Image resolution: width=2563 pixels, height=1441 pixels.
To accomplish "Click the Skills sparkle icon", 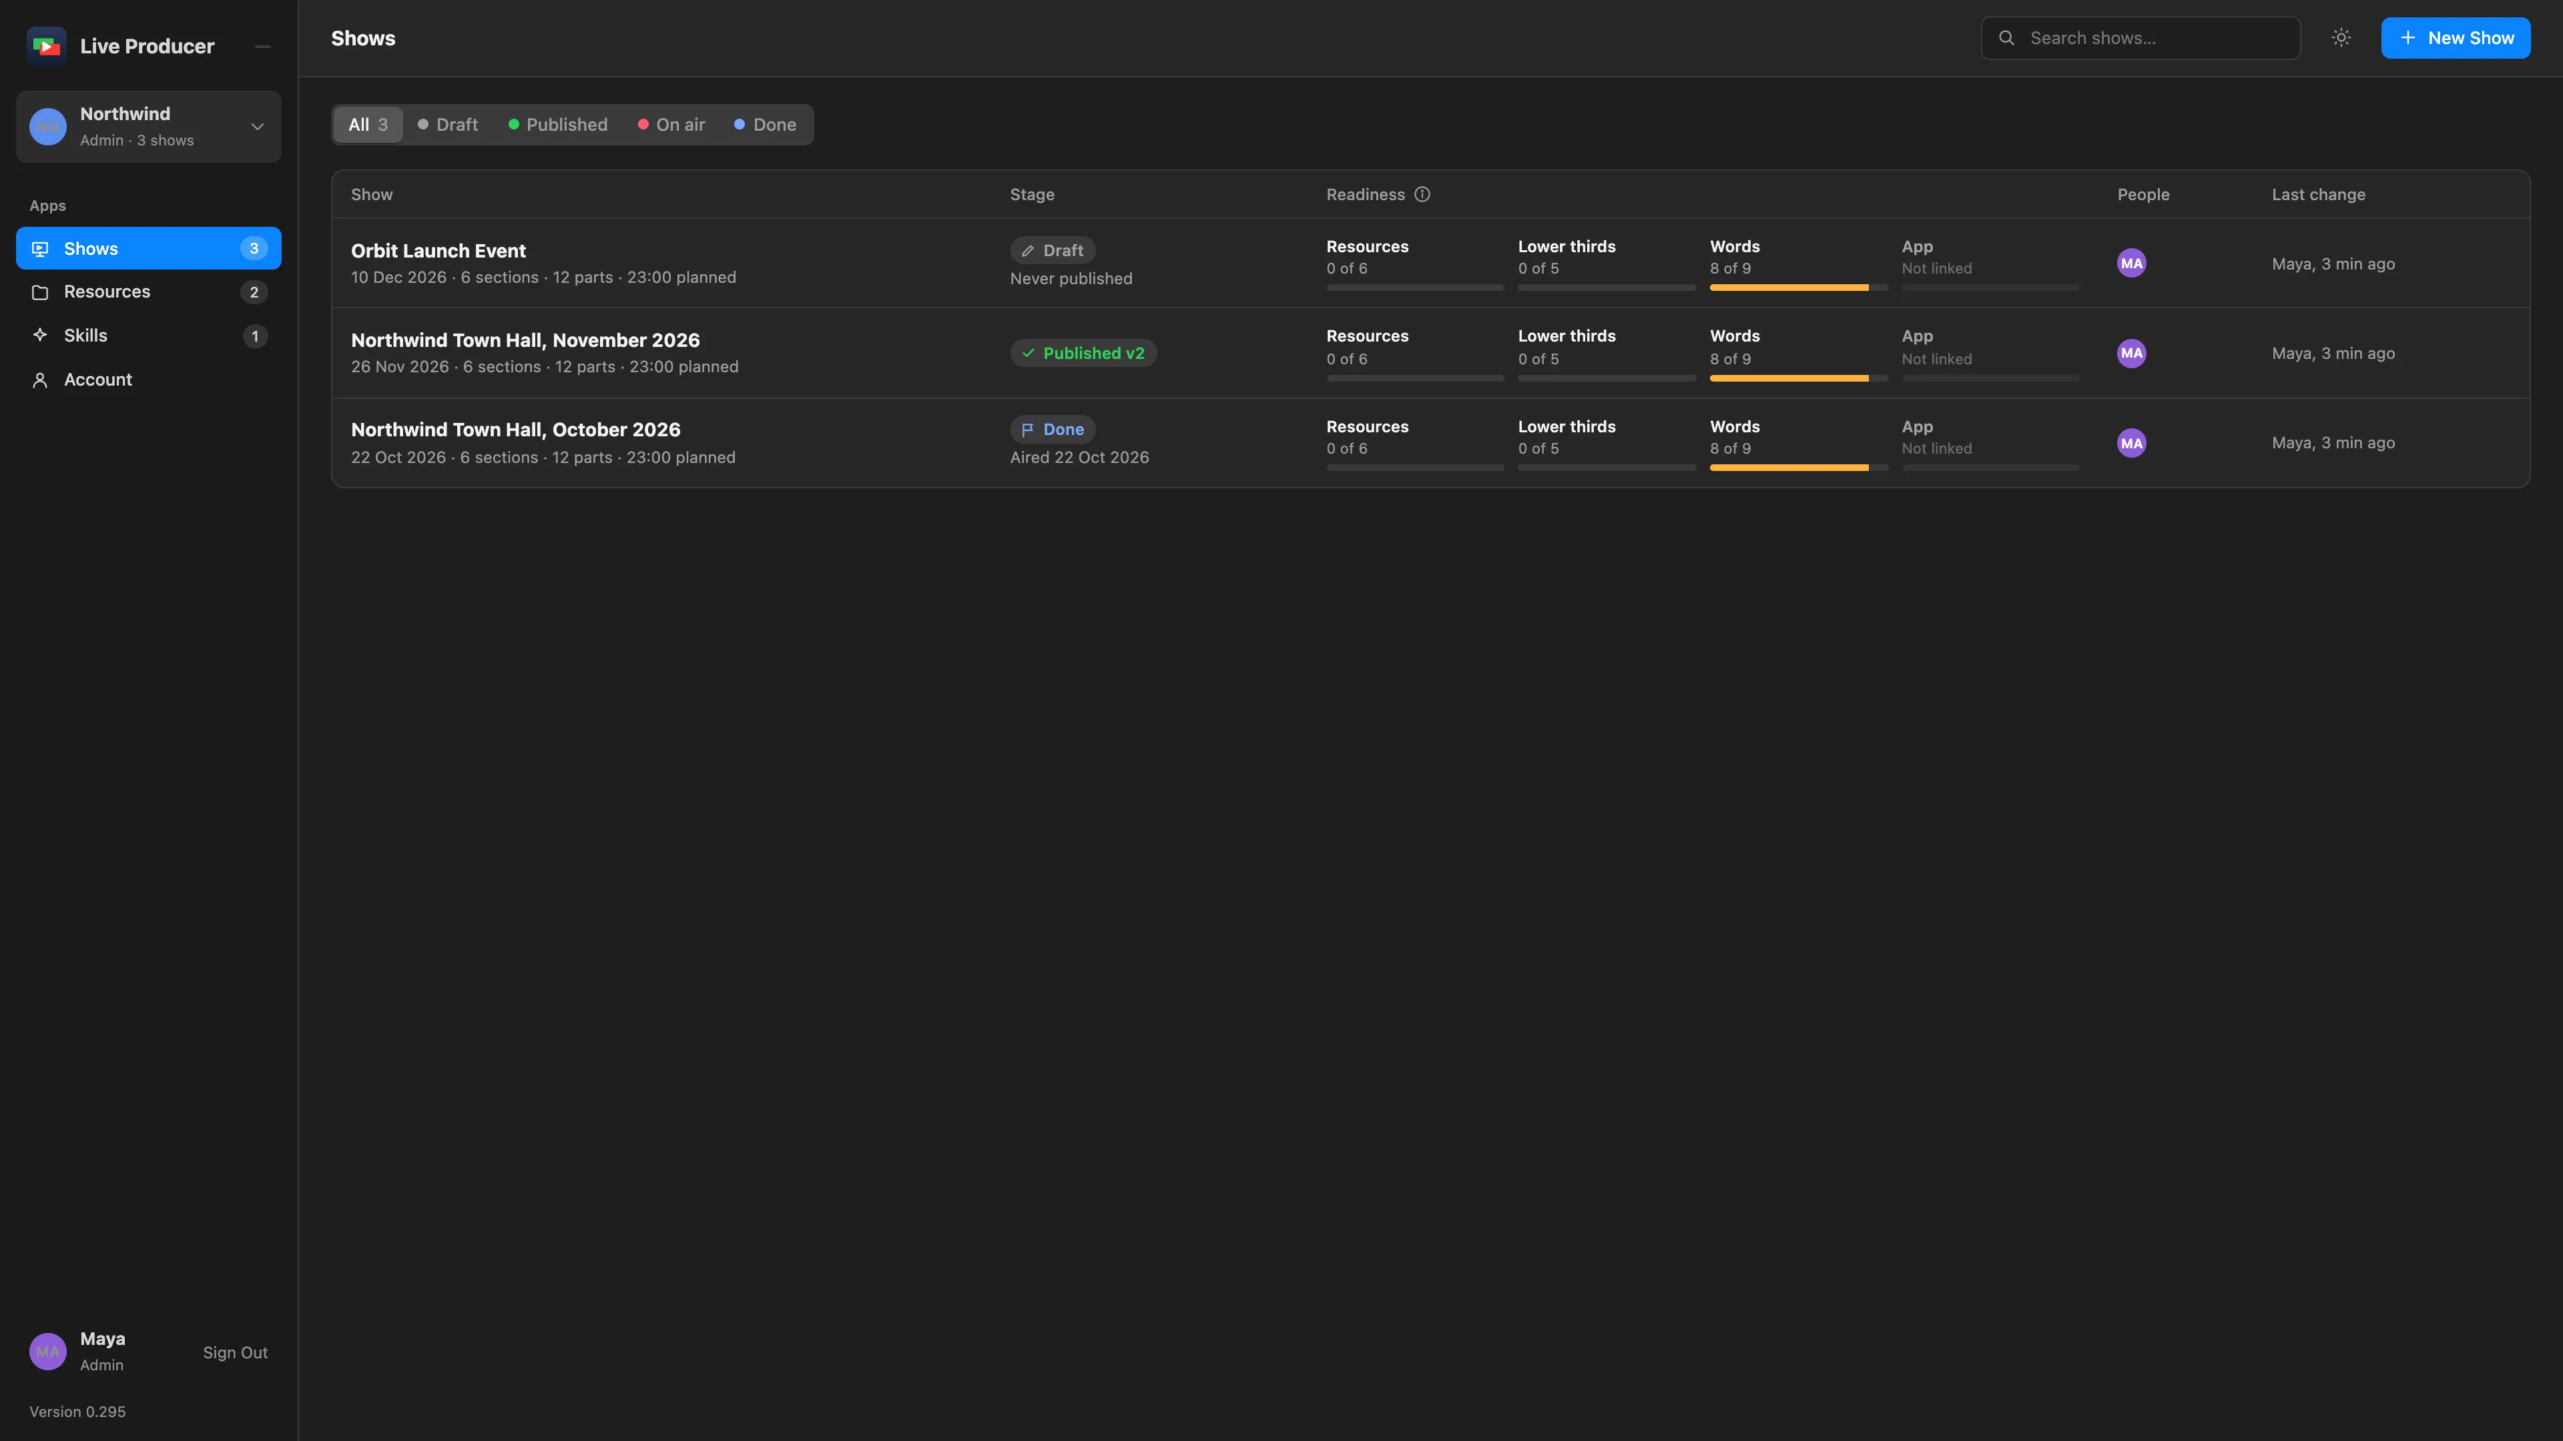I will [x=40, y=335].
